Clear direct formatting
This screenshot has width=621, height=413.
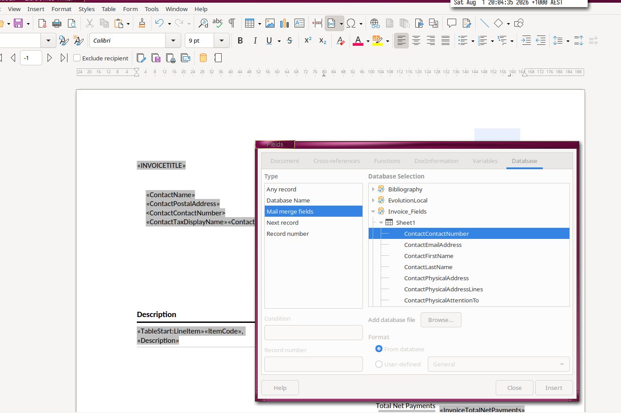point(340,40)
